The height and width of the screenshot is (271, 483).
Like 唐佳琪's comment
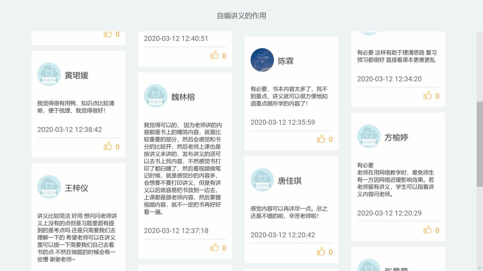pyautogui.click(x=322, y=252)
